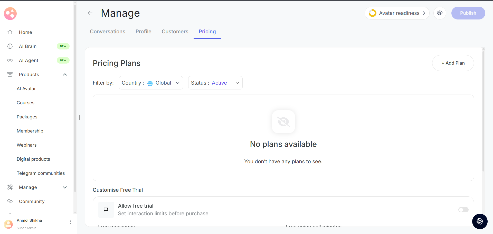Open the floating help widget icon
This screenshot has height=234, width=493.
480,221
